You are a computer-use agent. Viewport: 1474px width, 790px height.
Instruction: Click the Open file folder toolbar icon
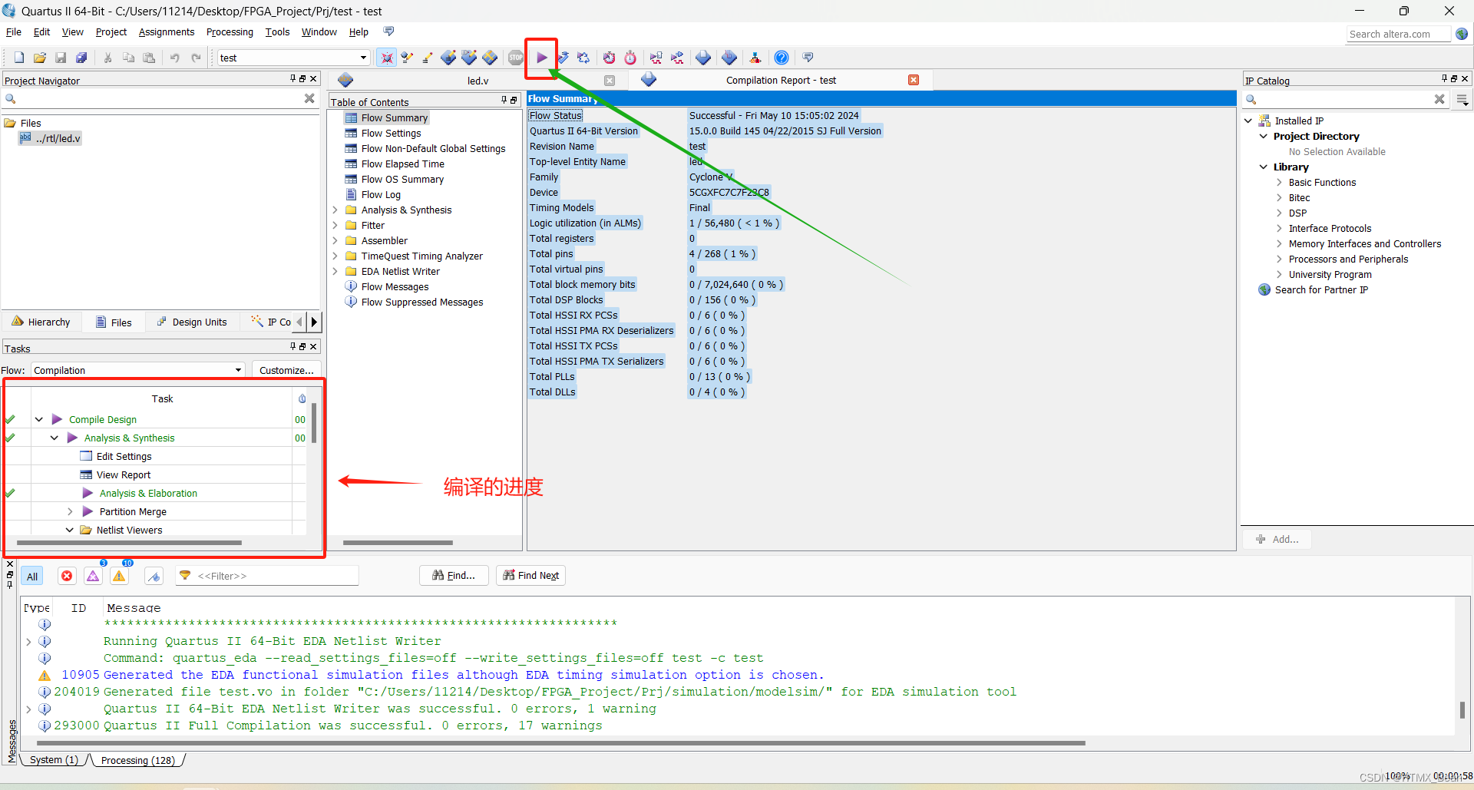pos(40,58)
